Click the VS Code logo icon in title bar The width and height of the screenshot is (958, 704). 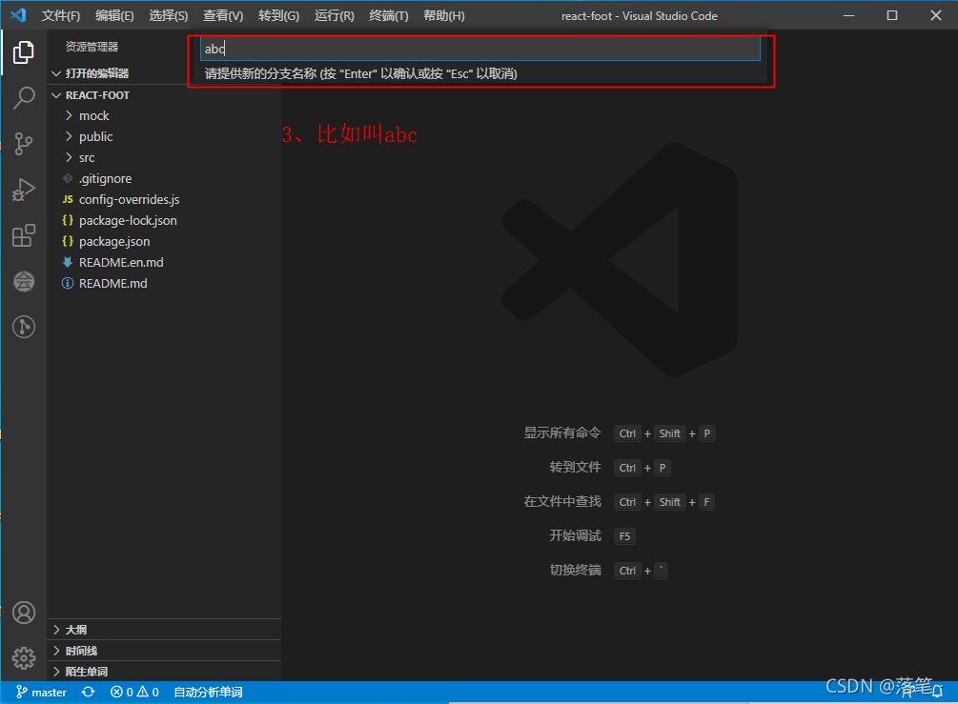(x=18, y=15)
